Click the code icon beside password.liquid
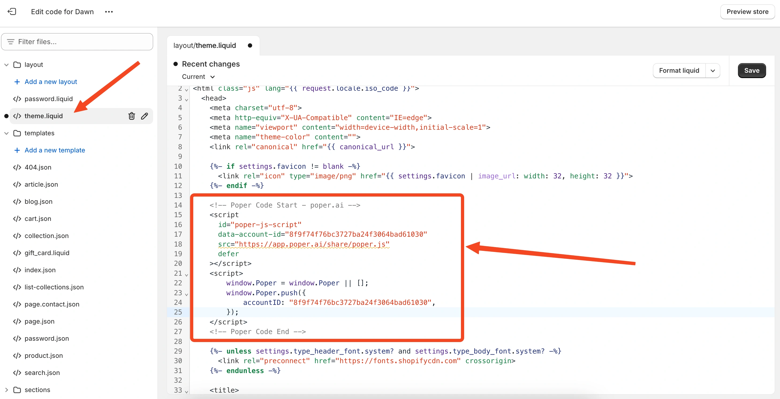The height and width of the screenshot is (399, 780). pos(17,99)
